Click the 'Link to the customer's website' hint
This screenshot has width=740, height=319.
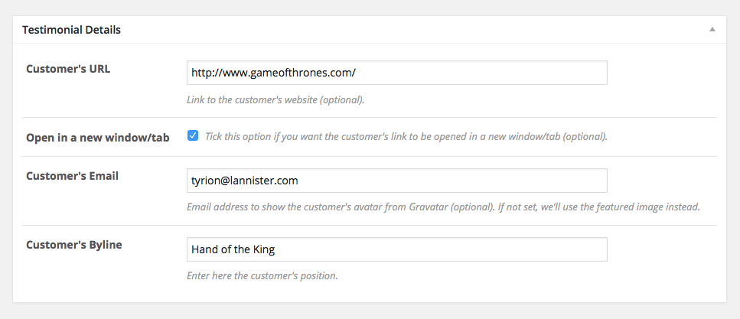pyautogui.click(x=275, y=100)
